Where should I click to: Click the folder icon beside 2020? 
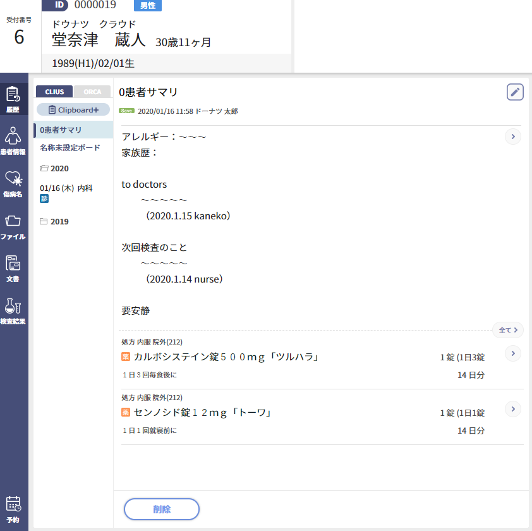pyautogui.click(x=44, y=168)
